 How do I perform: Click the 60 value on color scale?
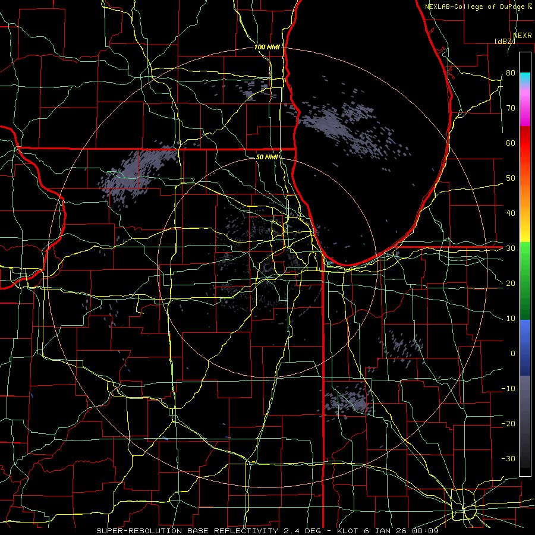(511, 143)
